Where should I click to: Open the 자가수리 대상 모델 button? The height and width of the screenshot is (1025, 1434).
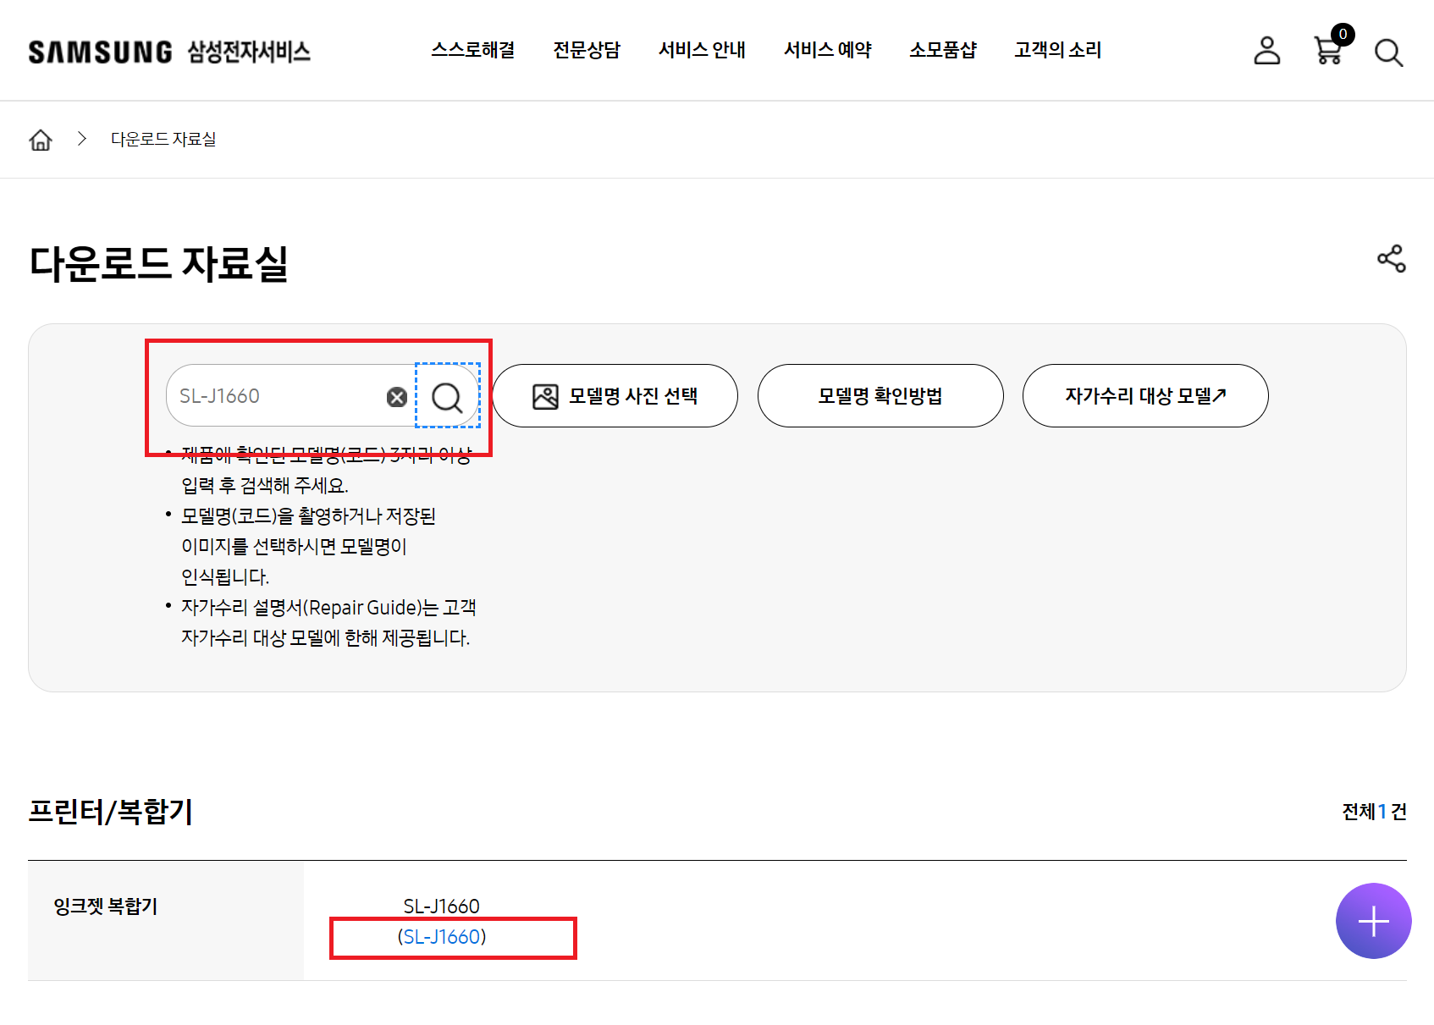[x=1144, y=395]
